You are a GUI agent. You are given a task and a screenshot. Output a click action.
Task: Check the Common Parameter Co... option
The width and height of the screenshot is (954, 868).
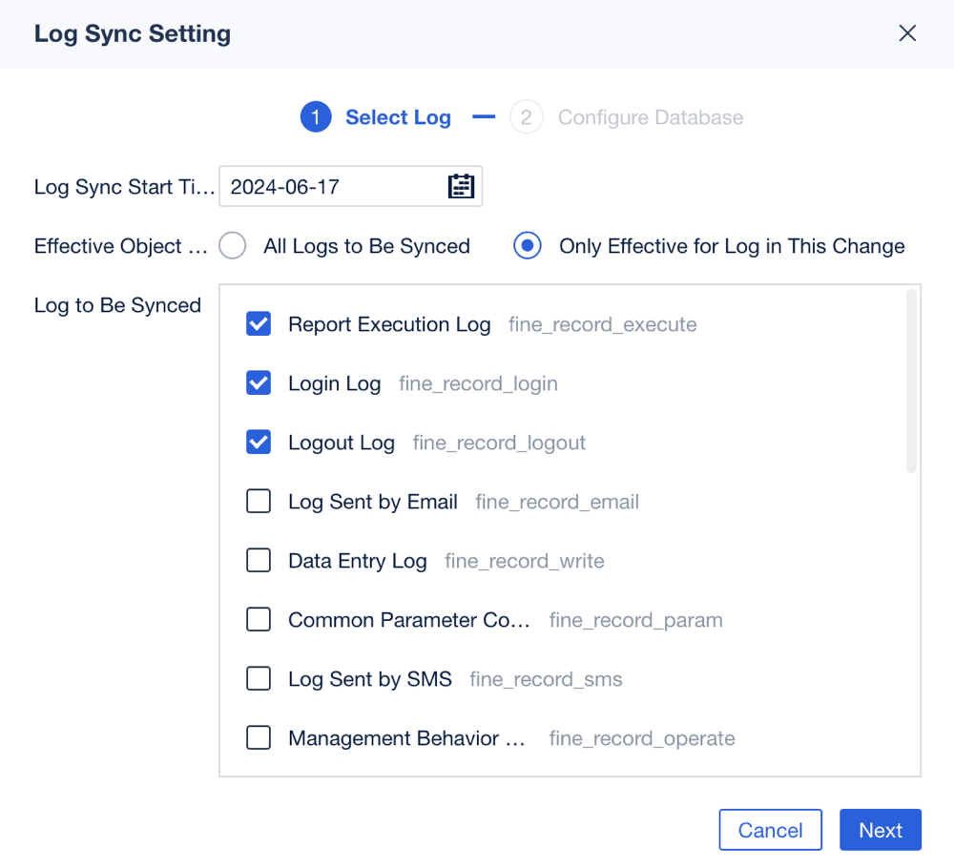(258, 619)
